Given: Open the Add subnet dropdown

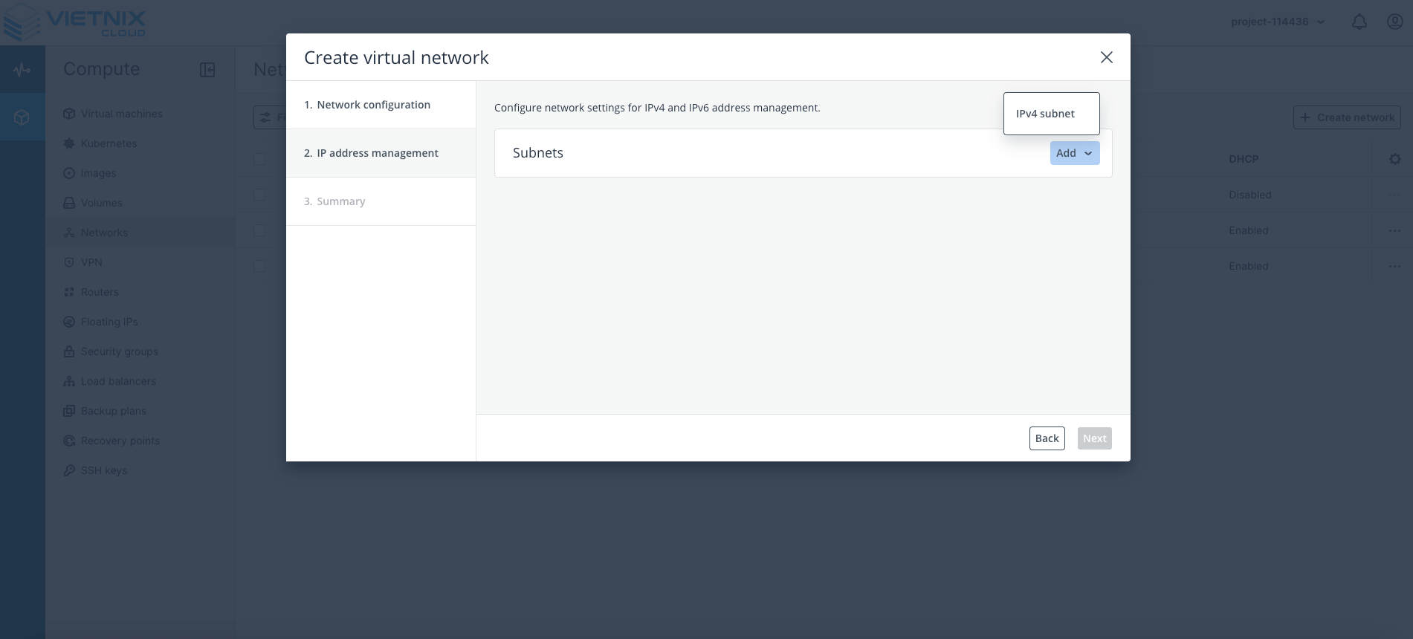Looking at the screenshot, I should tap(1075, 153).
